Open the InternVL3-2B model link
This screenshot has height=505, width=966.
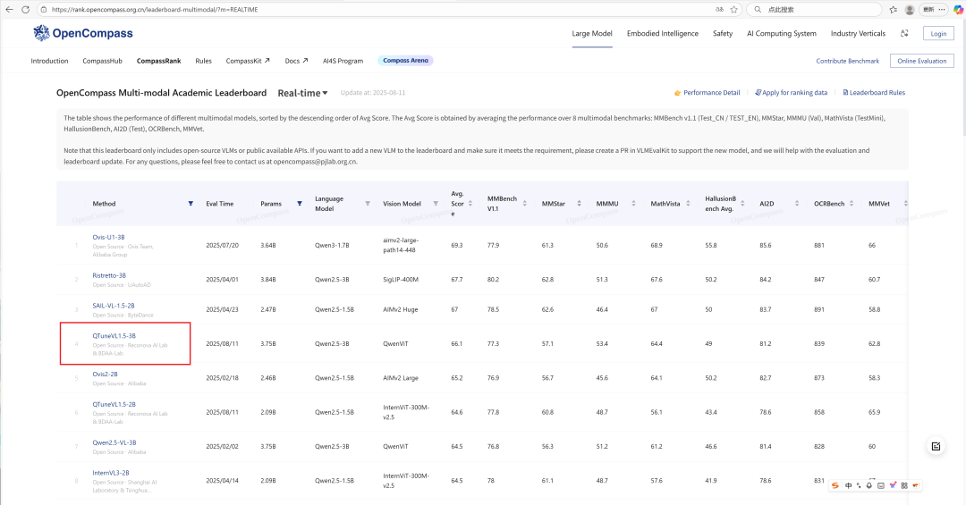tap(111, 473)
